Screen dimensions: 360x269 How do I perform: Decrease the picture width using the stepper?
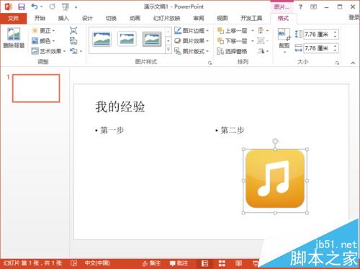click(336, 50)
